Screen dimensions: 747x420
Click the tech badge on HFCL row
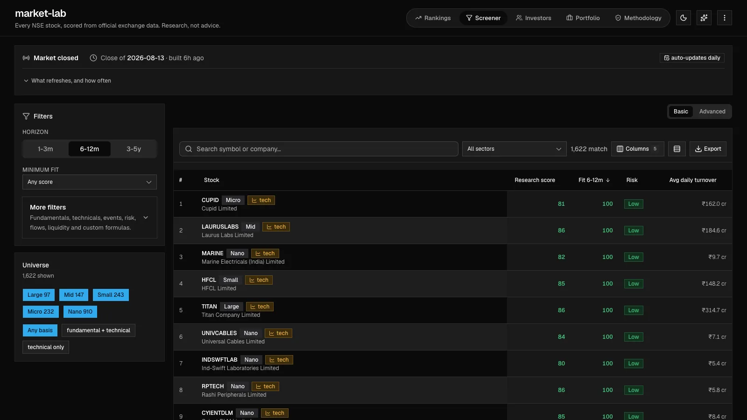pos(259,280)
